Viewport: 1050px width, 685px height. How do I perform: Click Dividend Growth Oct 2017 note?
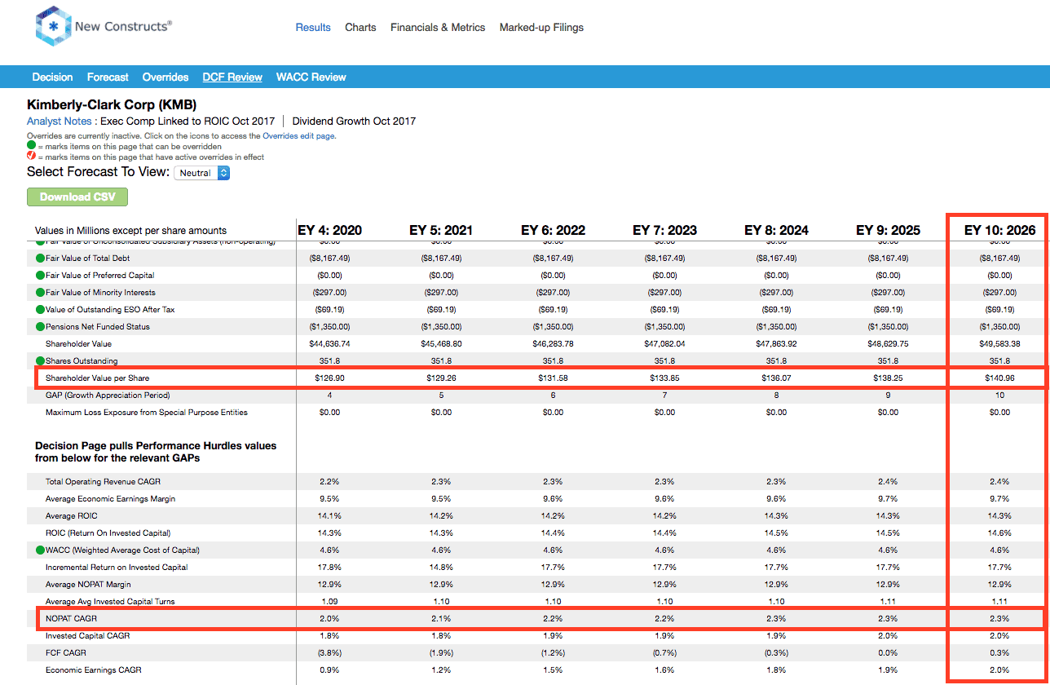point(354,122)
